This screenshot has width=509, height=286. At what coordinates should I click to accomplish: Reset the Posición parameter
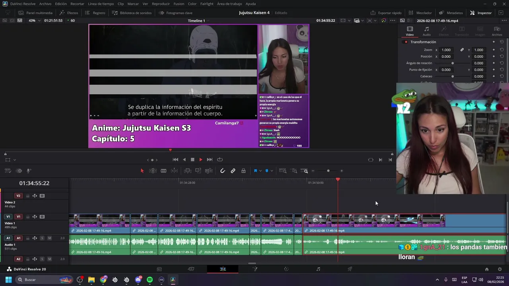click(x=502, y=56)
